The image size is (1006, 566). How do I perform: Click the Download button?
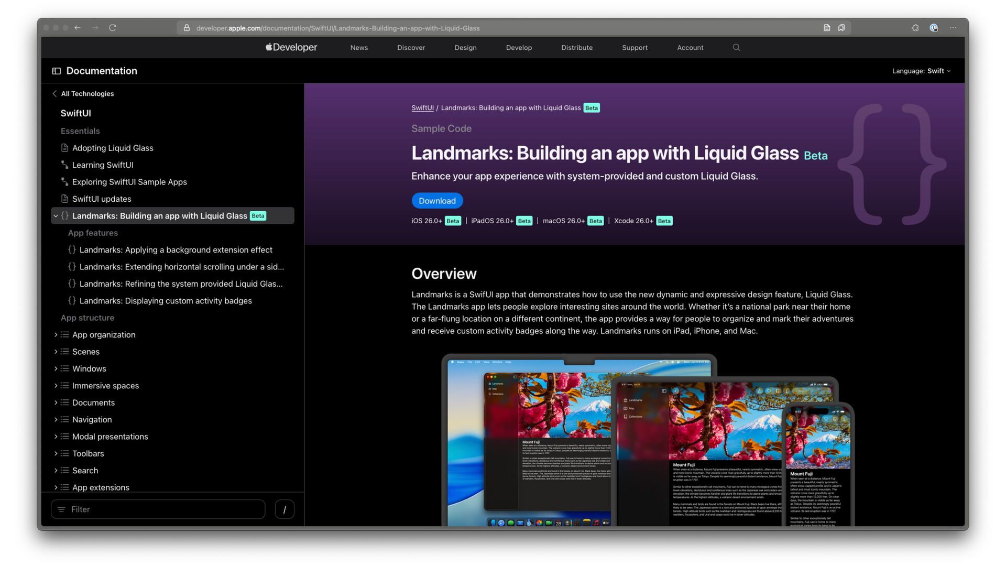437,201
